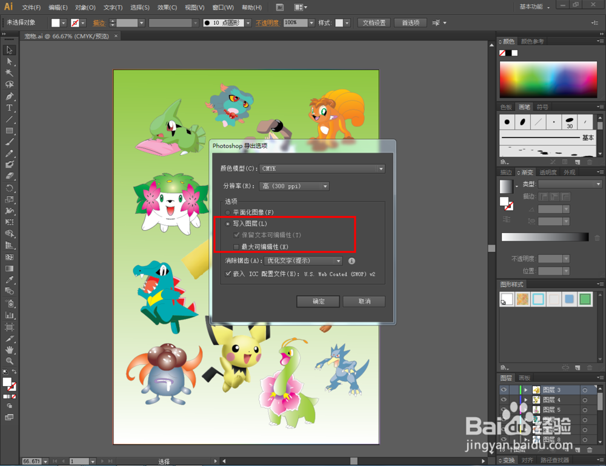Select the Line Segment tool
Image resolution: width=606 pixels, height=466 pixels.
[x=9, y=119]
